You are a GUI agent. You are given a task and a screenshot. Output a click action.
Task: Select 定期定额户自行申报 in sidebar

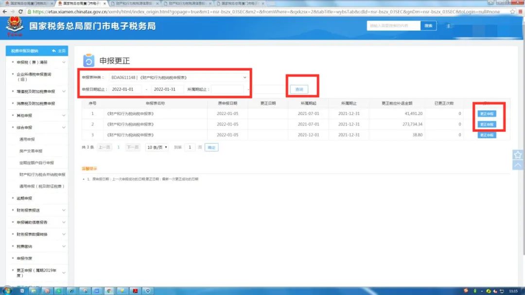tap(36, 163)
